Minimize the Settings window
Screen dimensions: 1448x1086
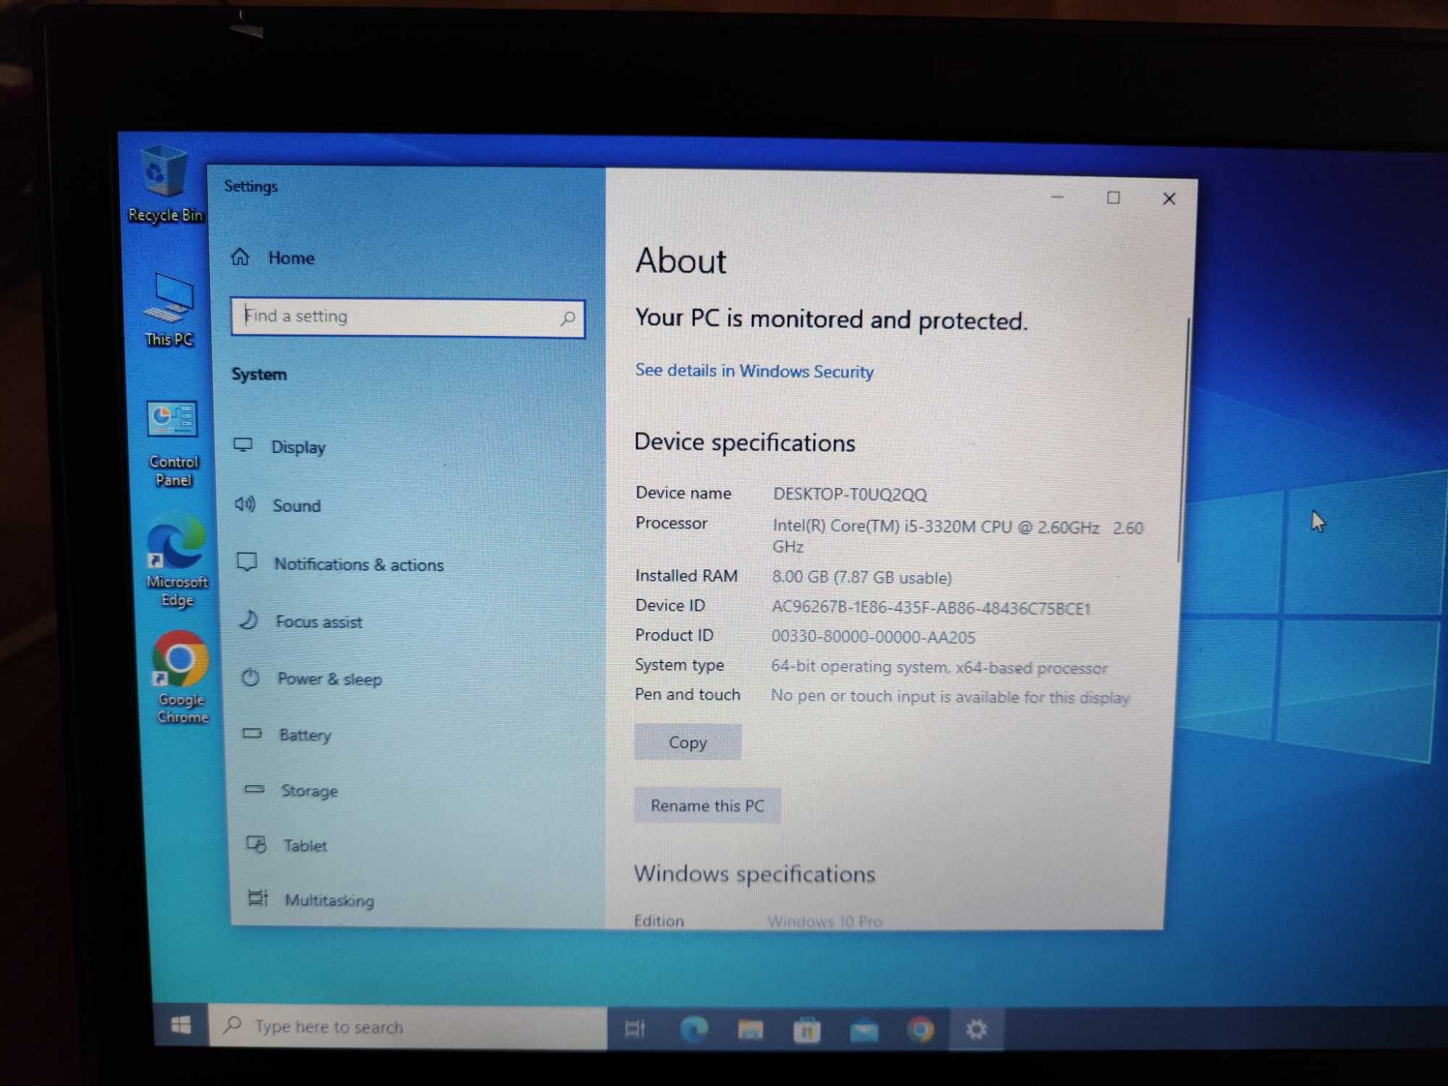[1057, 197]
